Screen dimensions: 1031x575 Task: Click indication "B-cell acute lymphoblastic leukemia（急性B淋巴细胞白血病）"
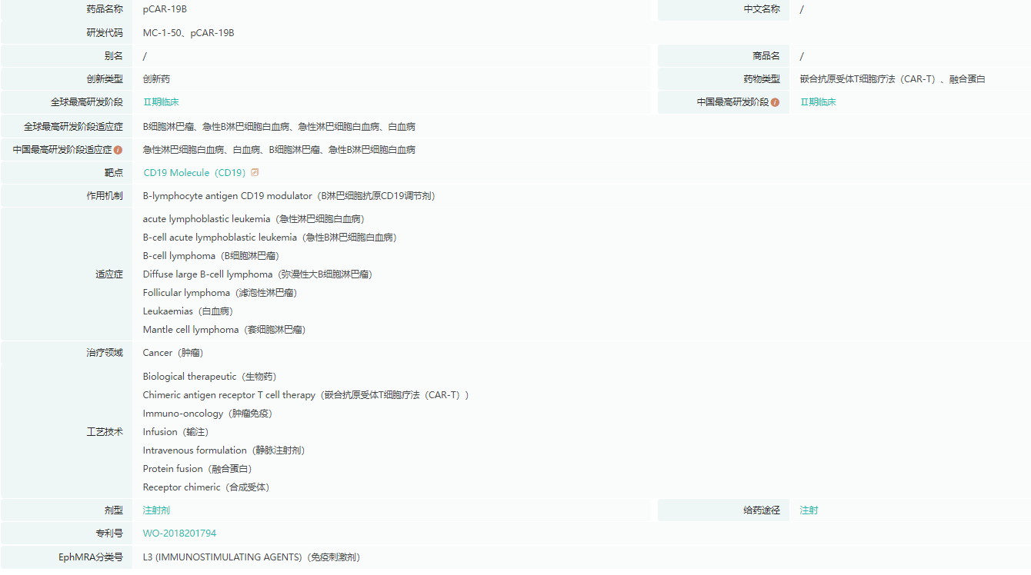point(270,238)
